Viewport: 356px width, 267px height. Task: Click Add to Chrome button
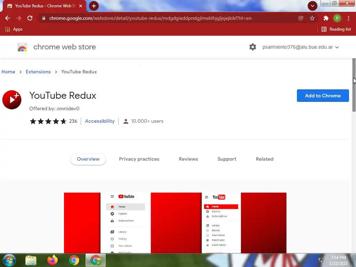pyautogui.click(x=323, y=96)
